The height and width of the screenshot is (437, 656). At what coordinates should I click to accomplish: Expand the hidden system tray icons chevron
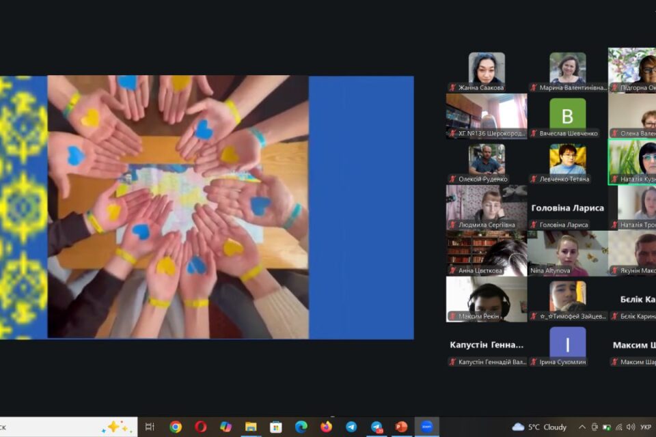click(x=582, y=427)
